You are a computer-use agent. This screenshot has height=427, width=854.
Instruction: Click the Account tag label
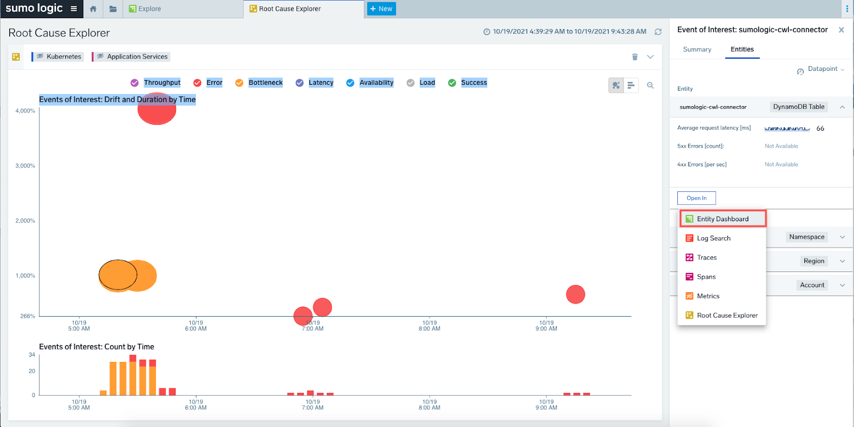click(x=812, y=285)
